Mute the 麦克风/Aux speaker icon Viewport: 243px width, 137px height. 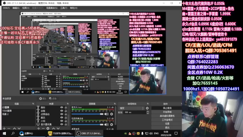[x=106, y=114]
